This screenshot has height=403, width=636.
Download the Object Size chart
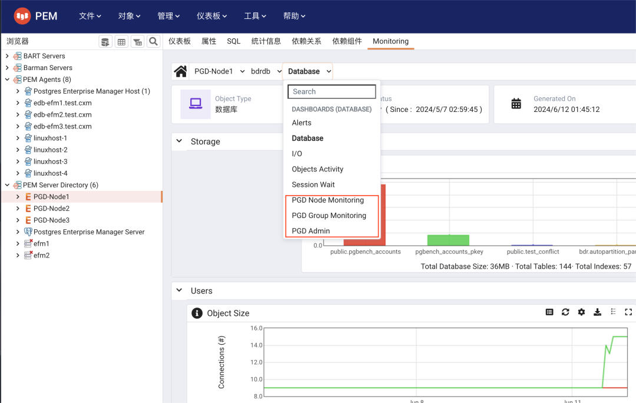pyautogui.click(x=598, y=312)
